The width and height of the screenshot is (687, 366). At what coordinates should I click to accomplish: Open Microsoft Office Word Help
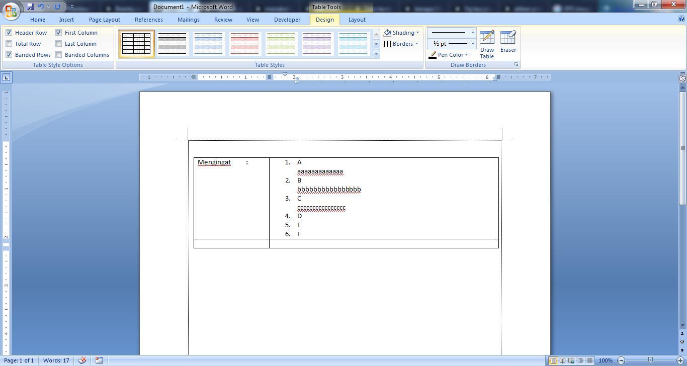tap(681, 19)
